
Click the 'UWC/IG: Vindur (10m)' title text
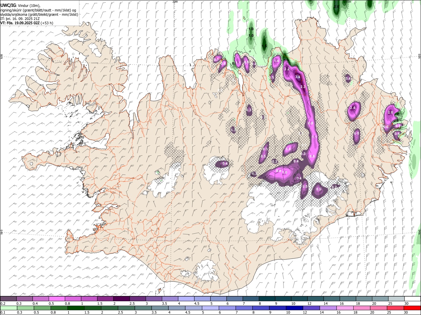point(20,6)
